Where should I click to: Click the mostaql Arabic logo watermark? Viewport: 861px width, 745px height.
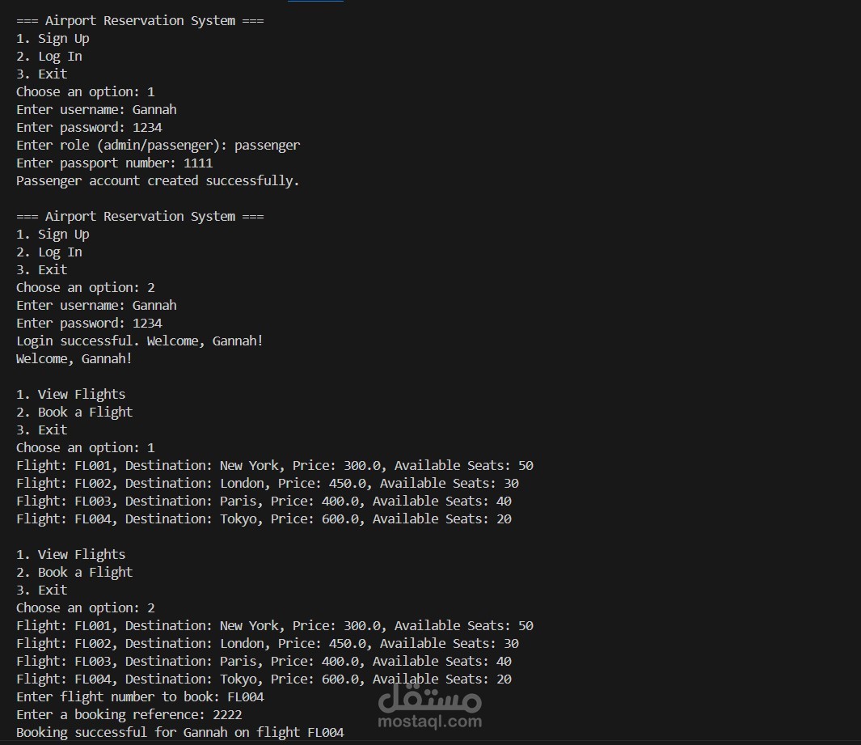point(429,694)
